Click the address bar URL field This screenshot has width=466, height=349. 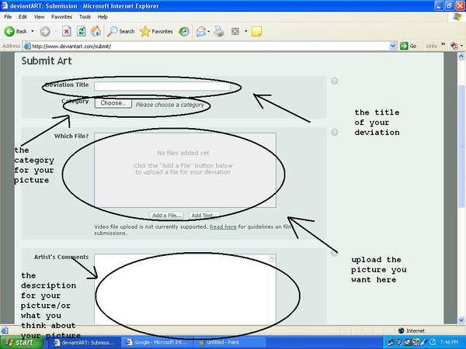coord(210,47)
